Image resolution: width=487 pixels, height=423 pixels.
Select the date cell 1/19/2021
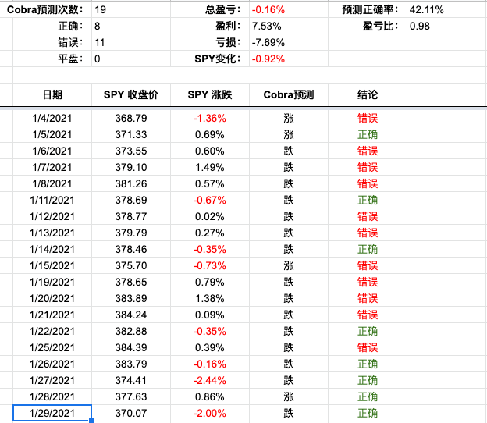[x=52, y=282]
